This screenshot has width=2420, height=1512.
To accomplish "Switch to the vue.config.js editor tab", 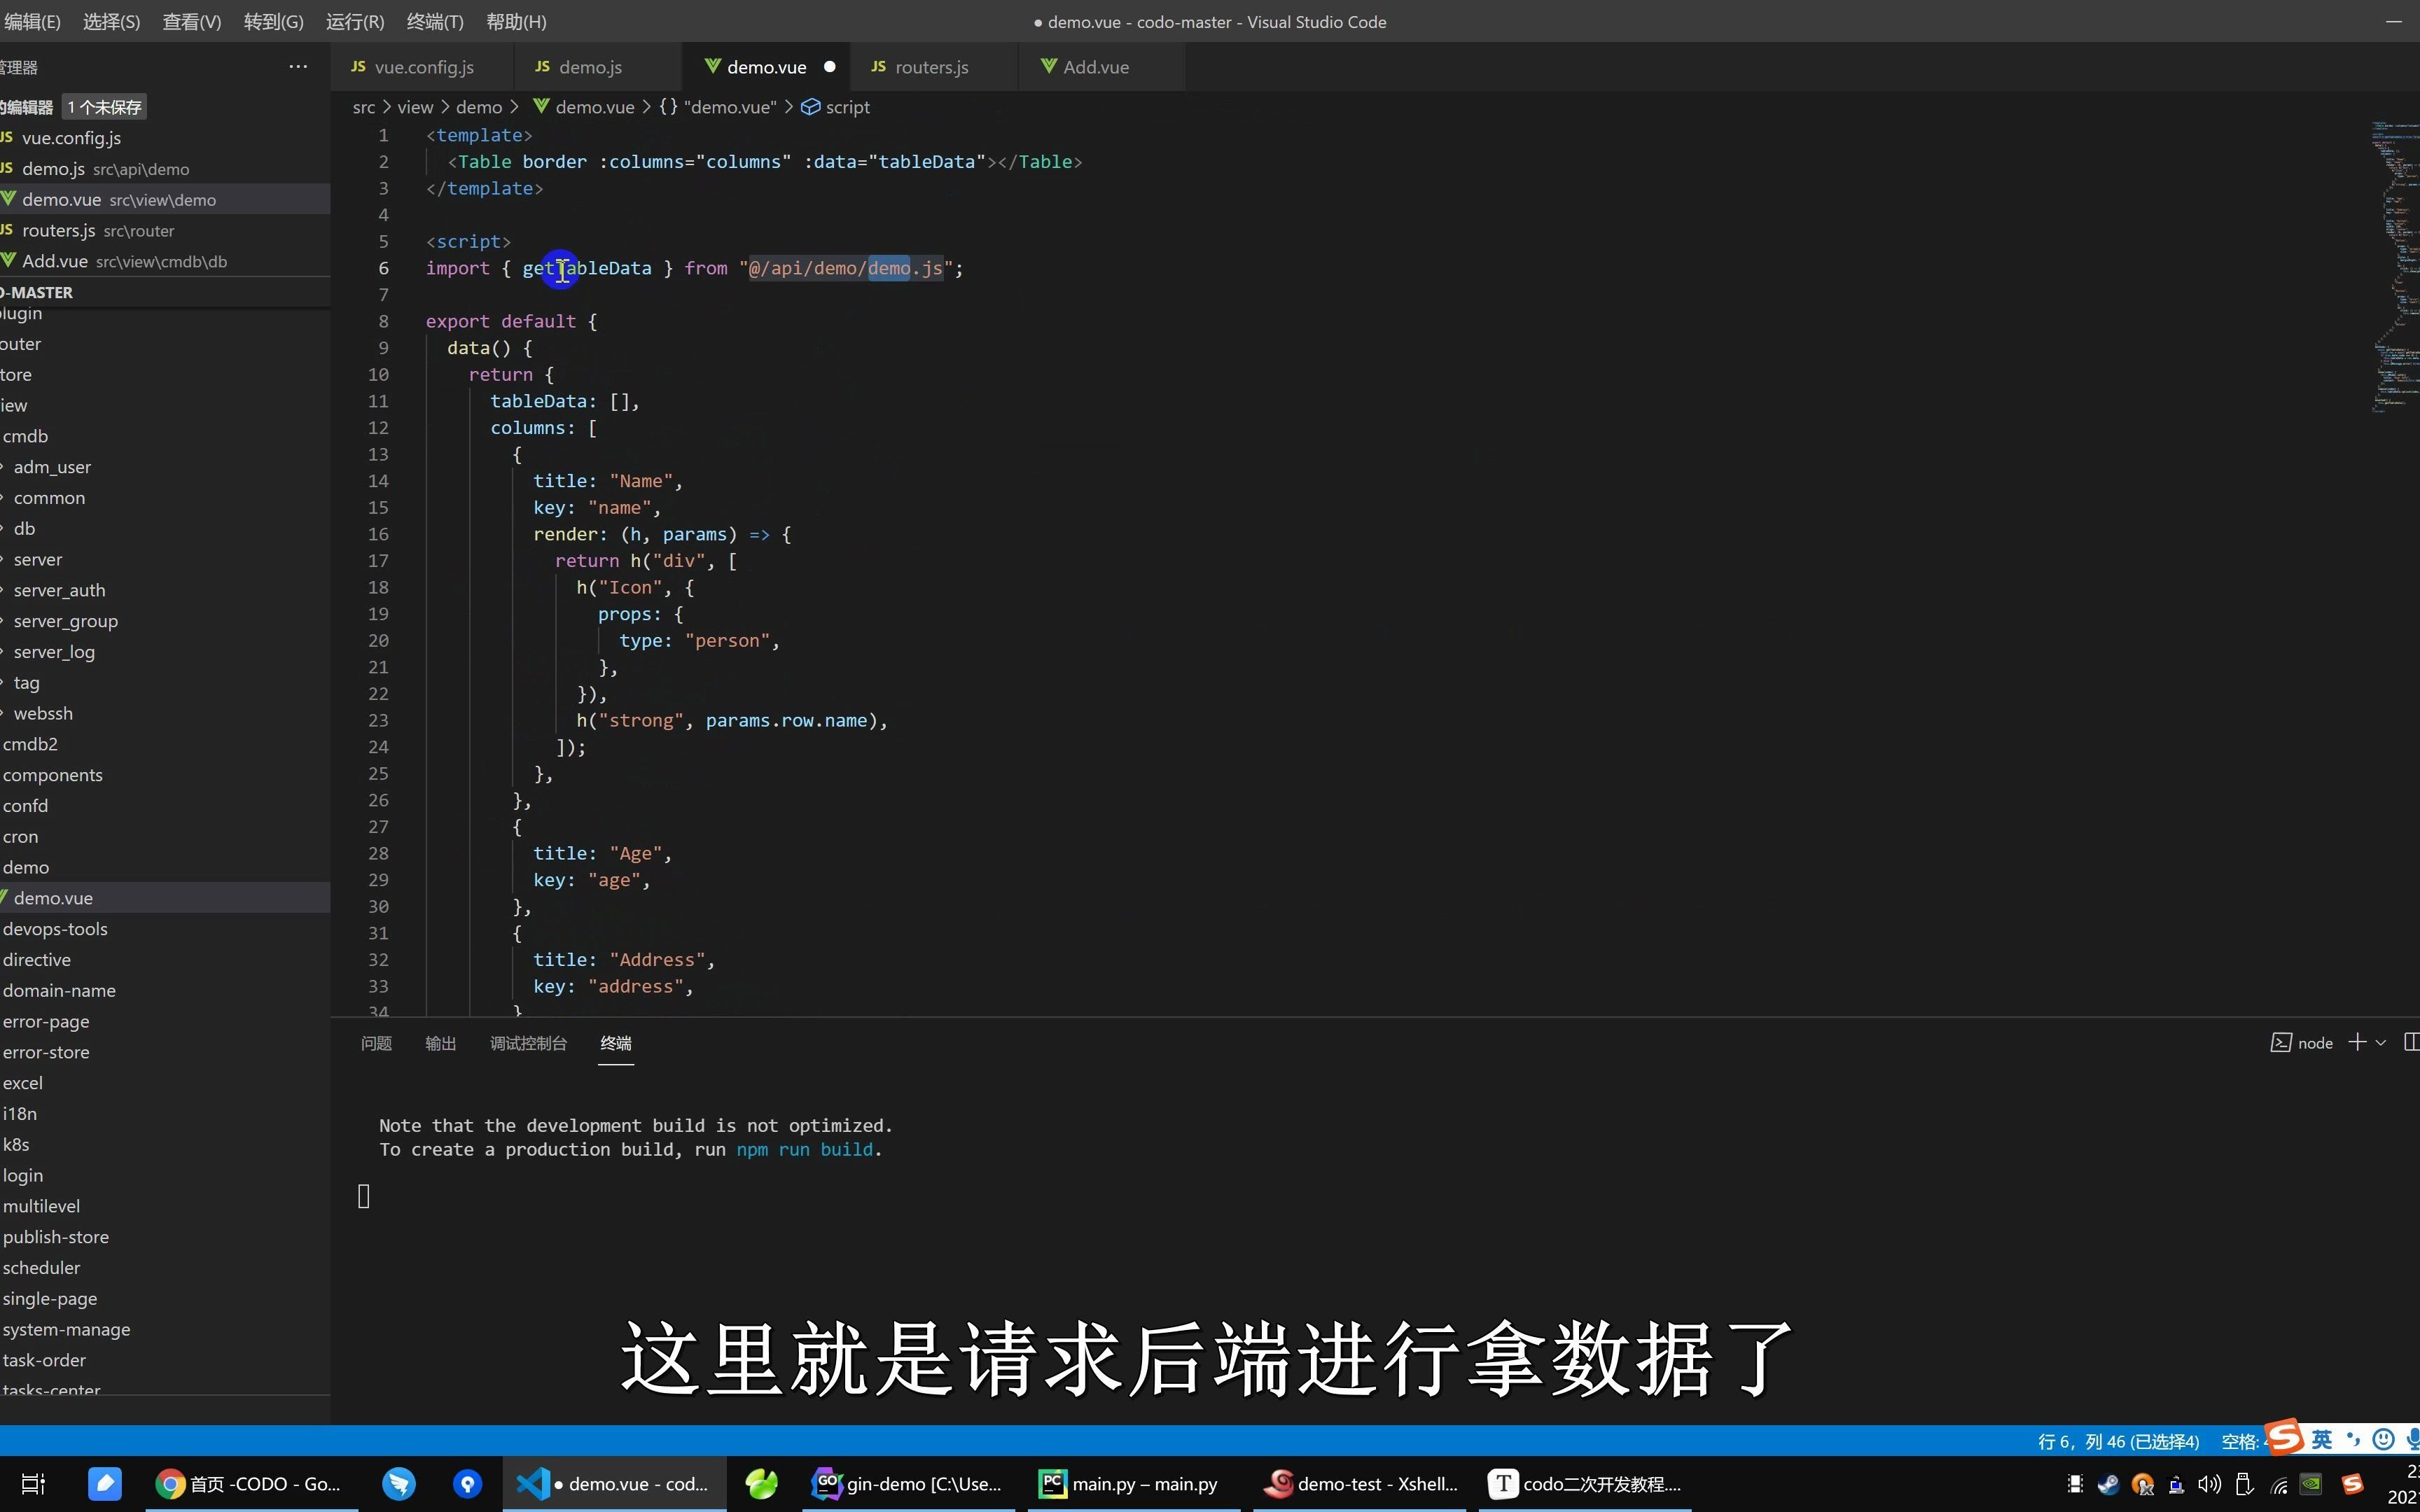I will (x=423, y=67).
